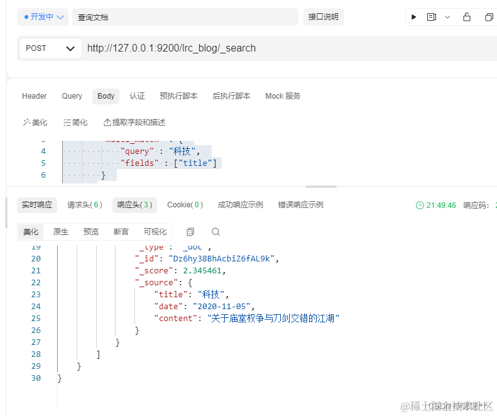497x416 pixels.
Task: Select the 原生 raw view mode
Action: click(x=61, y=232)
